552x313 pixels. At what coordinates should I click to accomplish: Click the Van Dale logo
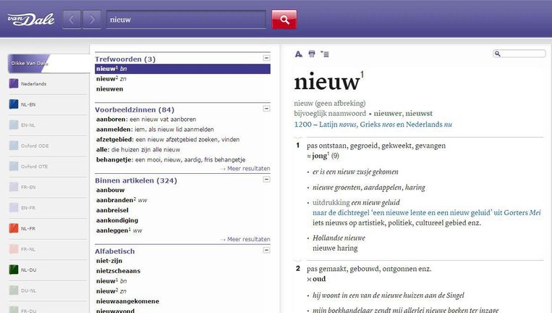[27, 19]
